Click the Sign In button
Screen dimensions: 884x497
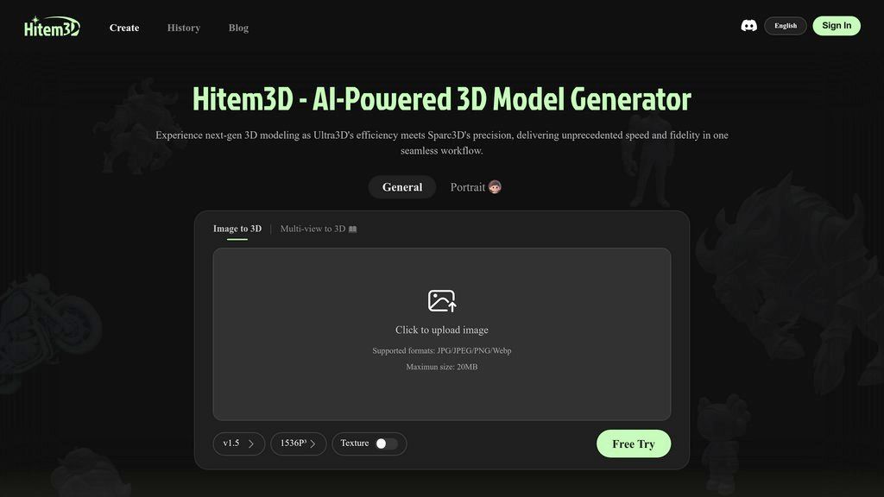(837, 26)
